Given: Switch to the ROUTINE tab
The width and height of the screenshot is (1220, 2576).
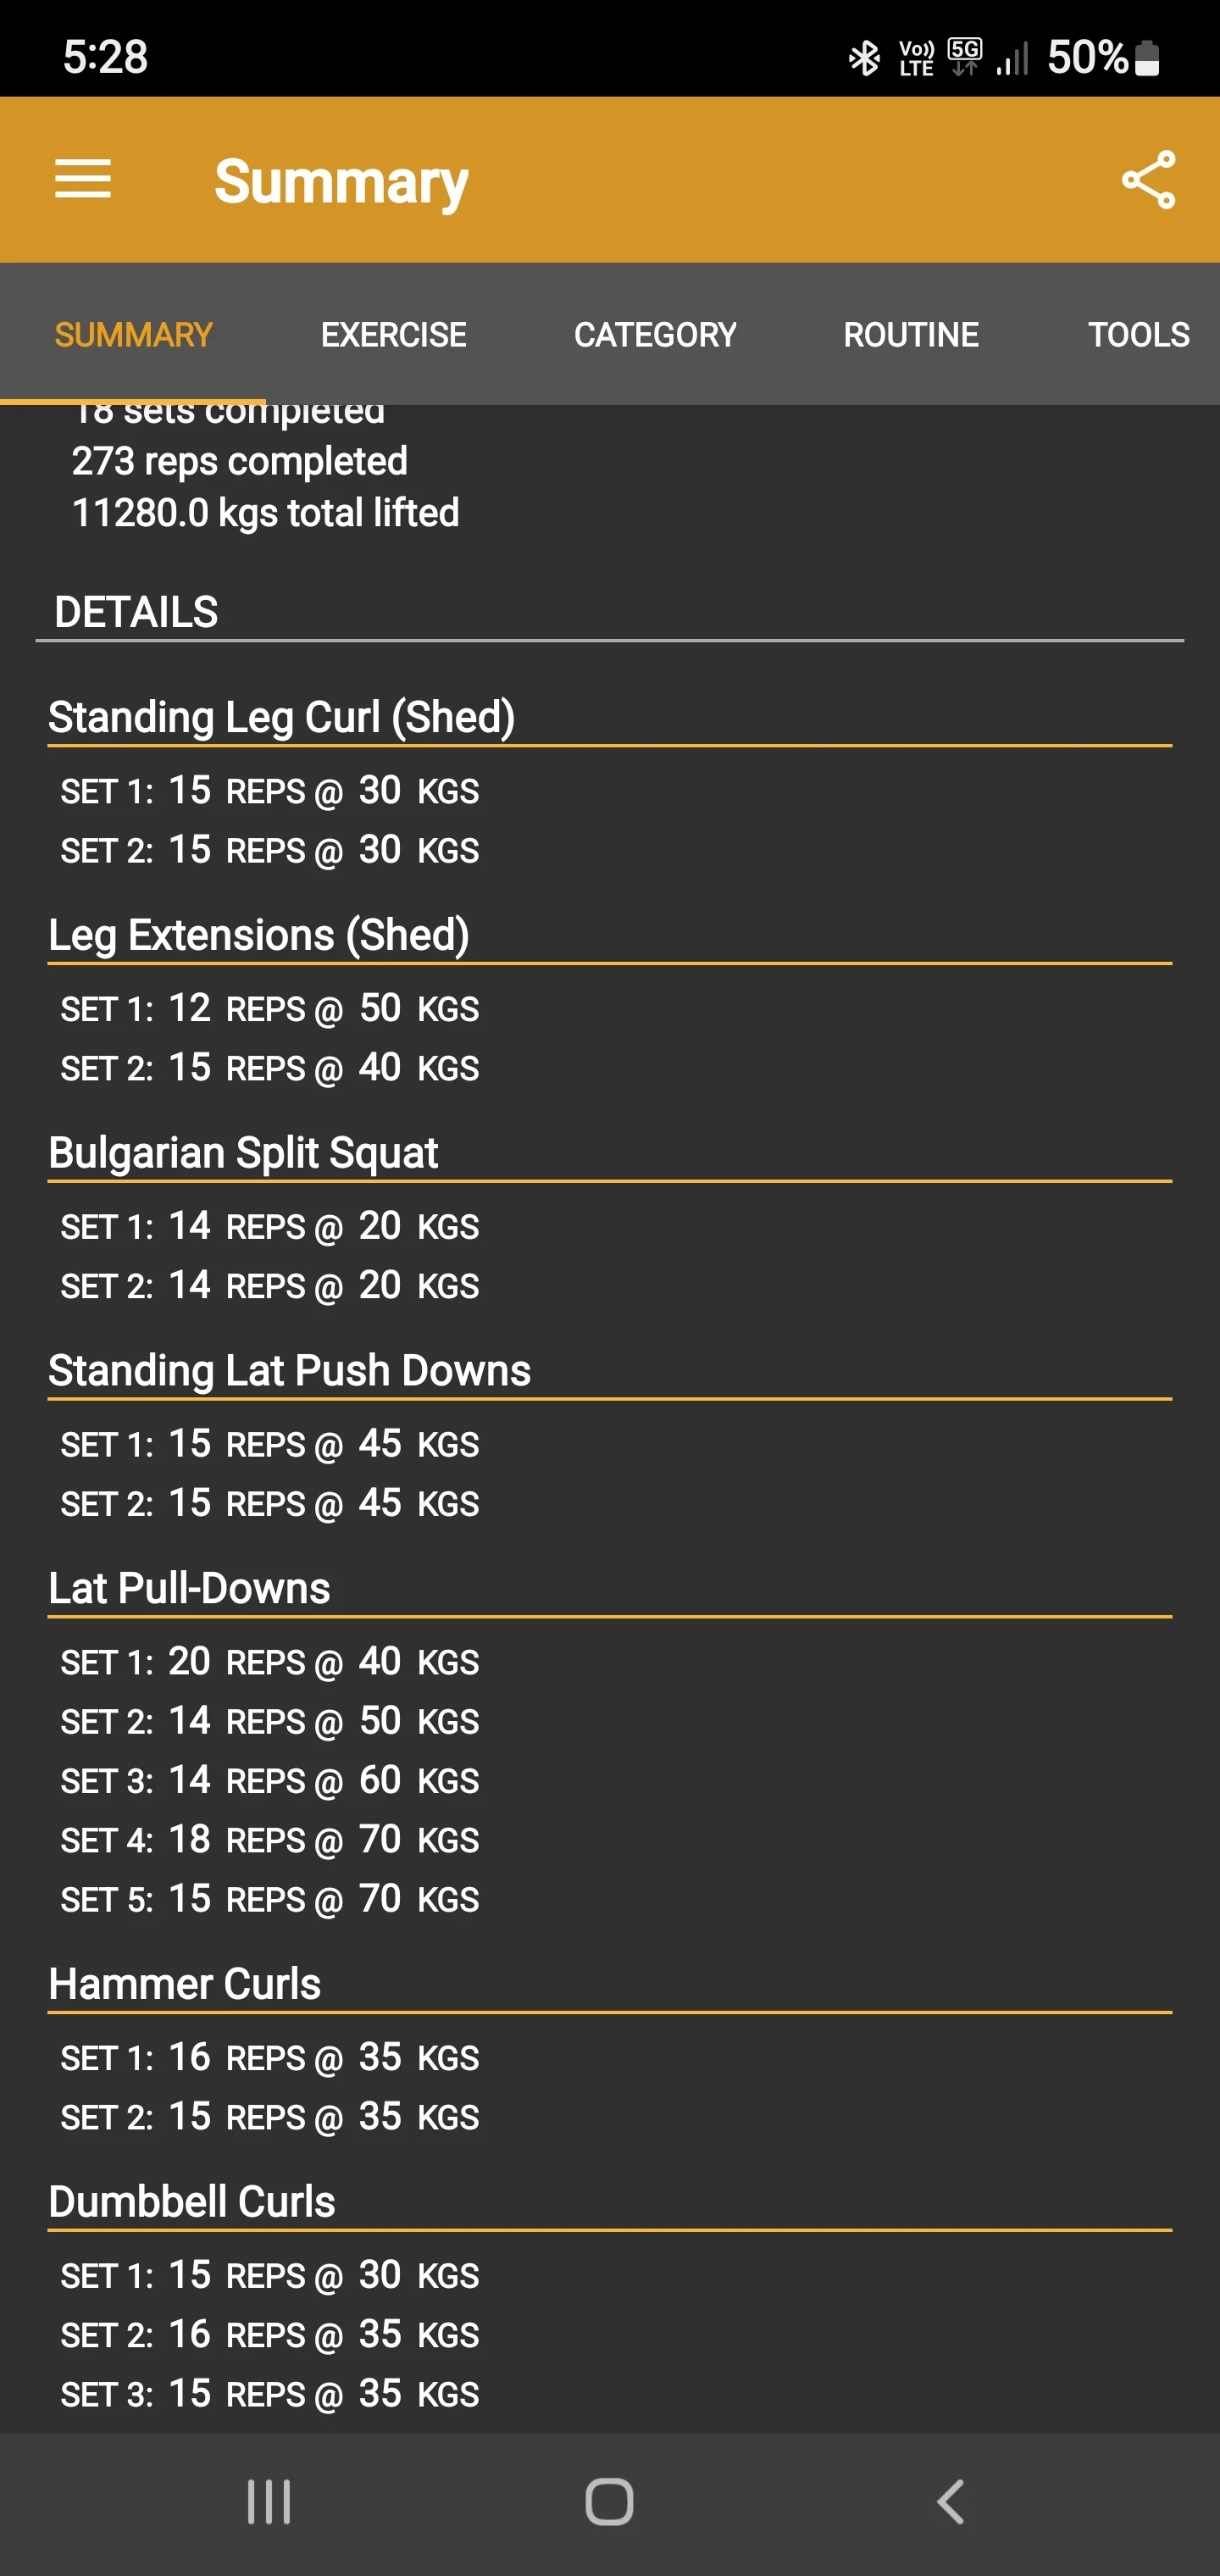Looking at the screenshot, I should [911, 334].
